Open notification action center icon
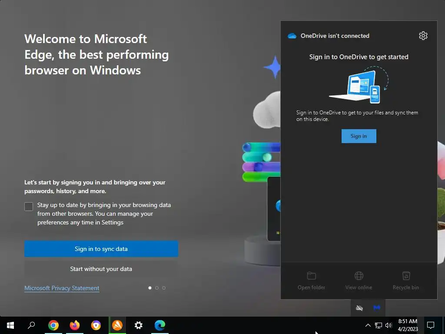445x334 pixels. click(431, 325)
